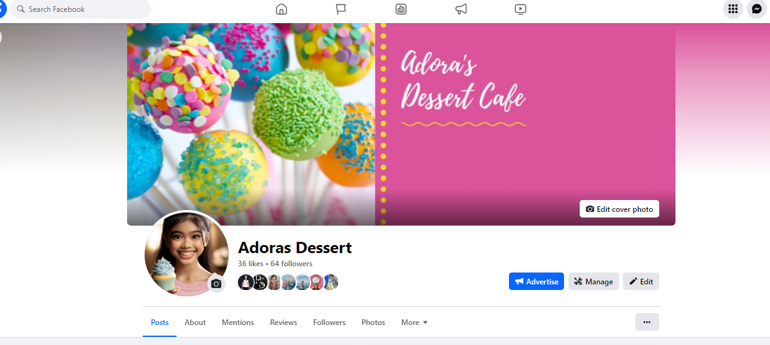Open the Messenger icon

[757, 9]
